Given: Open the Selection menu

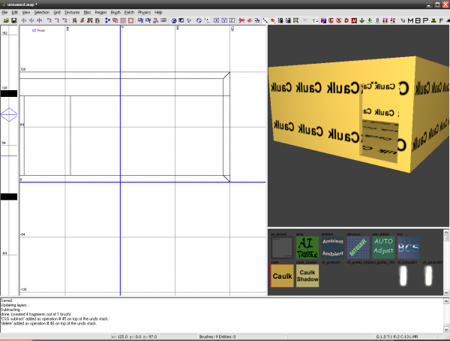Looking at the screenshot, I should click(42, 12).
